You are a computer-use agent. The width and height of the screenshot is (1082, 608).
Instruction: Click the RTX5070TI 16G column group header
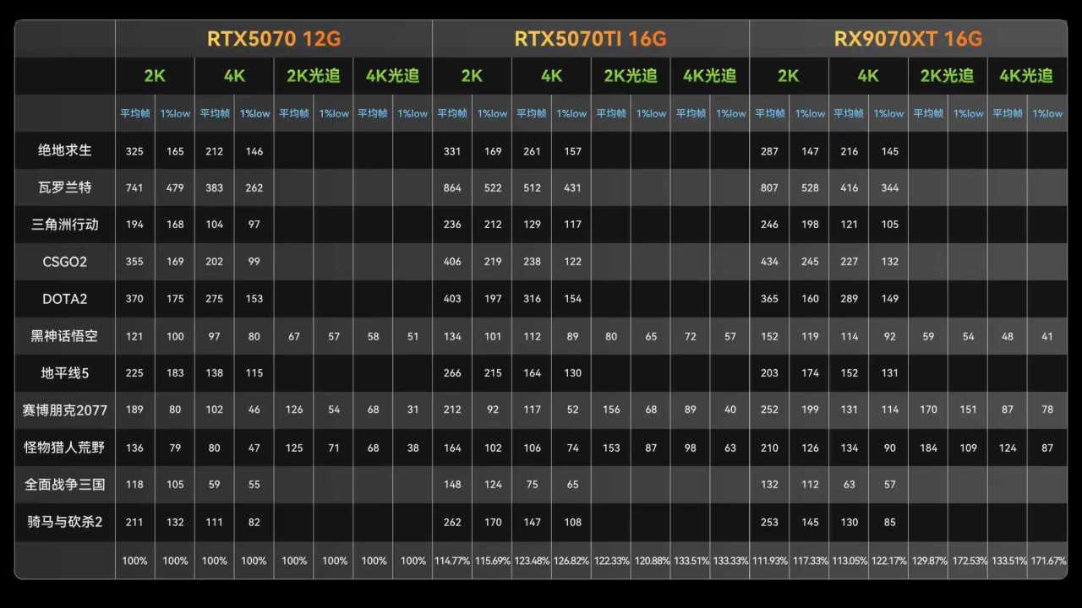(591, 39)
